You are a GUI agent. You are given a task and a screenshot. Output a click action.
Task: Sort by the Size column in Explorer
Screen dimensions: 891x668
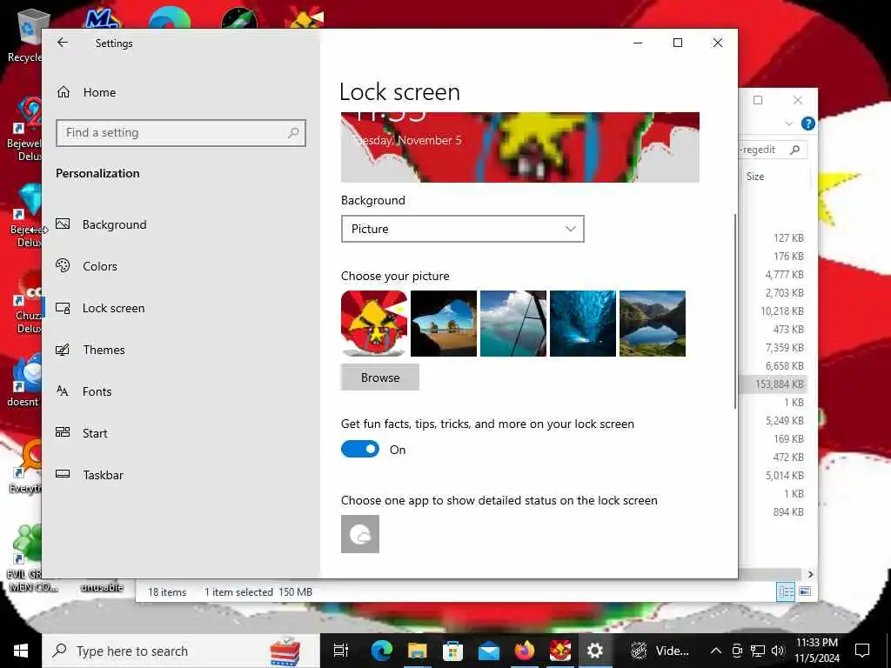755,177
